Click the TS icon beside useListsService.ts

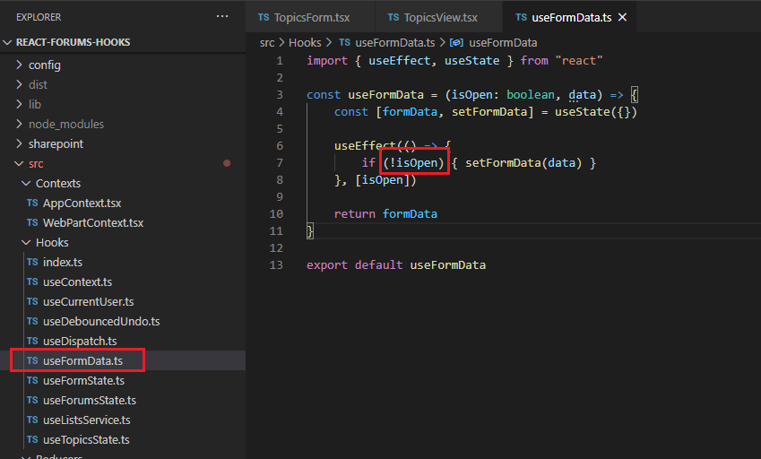coord(32,420)
